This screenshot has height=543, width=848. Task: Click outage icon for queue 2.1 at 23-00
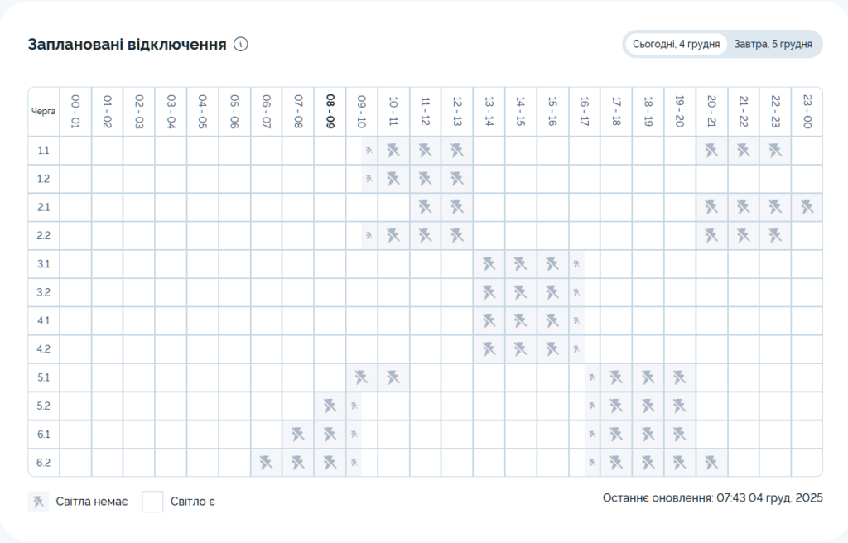click(x=807, y=207)
